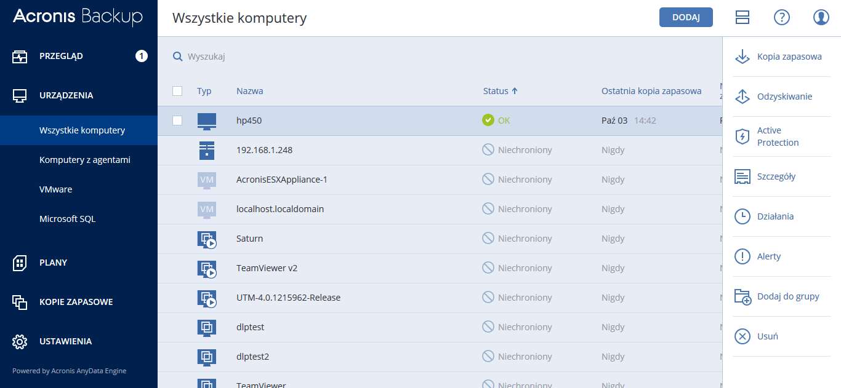This screenshot has height=388, width=841.
Task: Go to VMware in the sidebar
Action: pyautogui.click(x=55, y=189)
